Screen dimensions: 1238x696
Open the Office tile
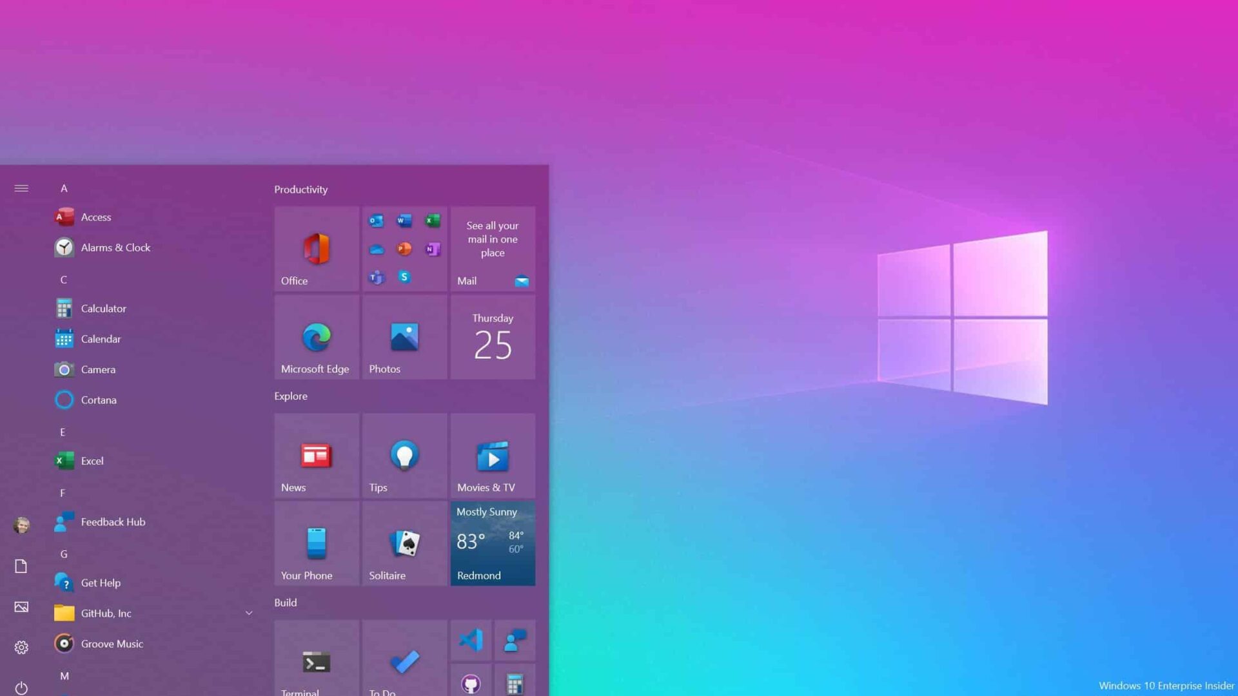(x=317, y=249)
